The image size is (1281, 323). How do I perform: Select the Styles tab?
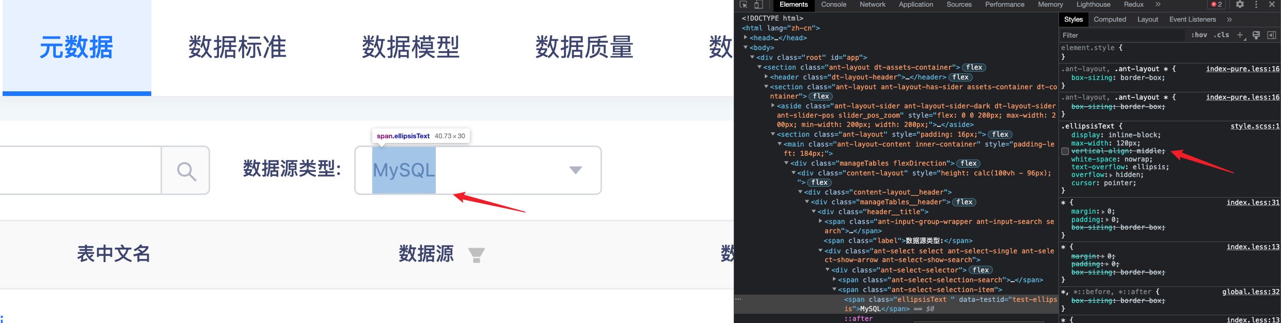pos(1073,20)
